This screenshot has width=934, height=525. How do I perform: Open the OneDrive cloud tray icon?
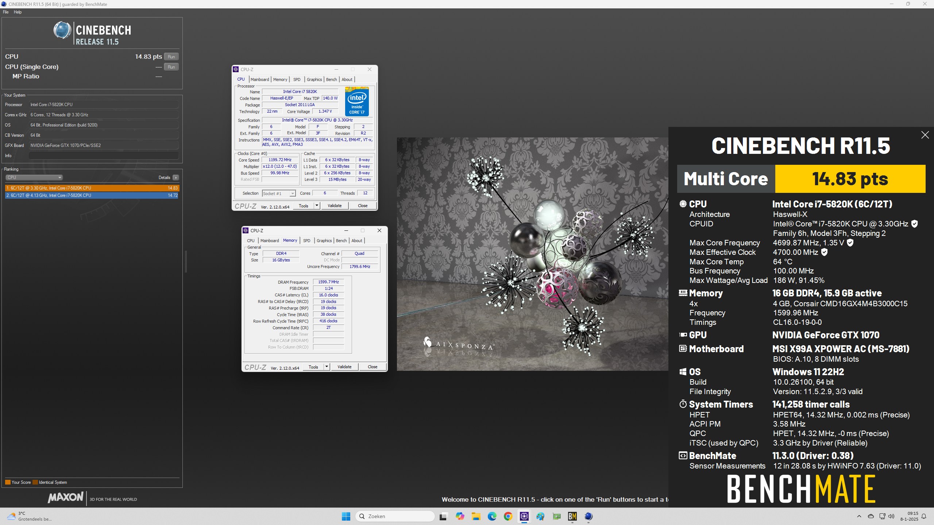871,516
